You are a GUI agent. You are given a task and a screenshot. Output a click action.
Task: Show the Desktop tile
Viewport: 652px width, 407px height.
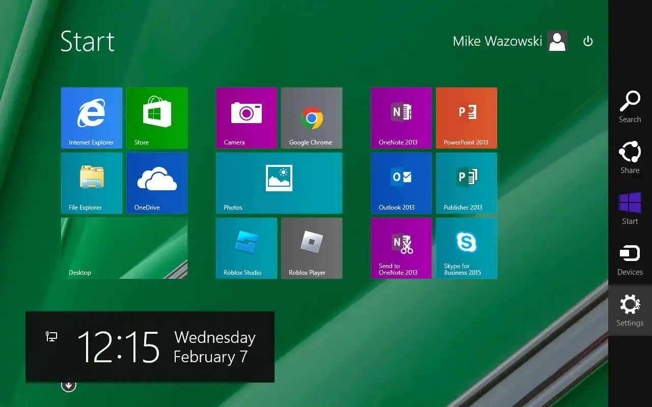(124, 248)
